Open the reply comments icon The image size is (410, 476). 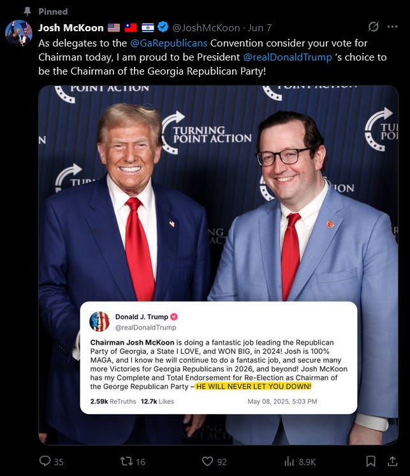pyautogui.click(x=45, y=461)
